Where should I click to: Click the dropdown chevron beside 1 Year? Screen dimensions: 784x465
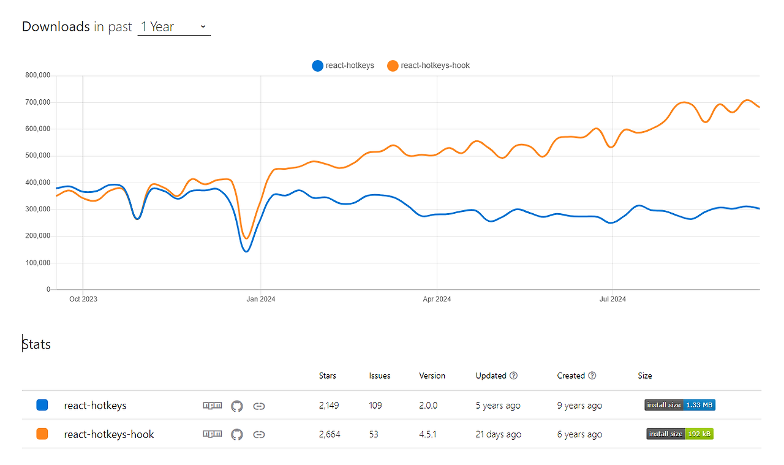(x=203, y=26)
